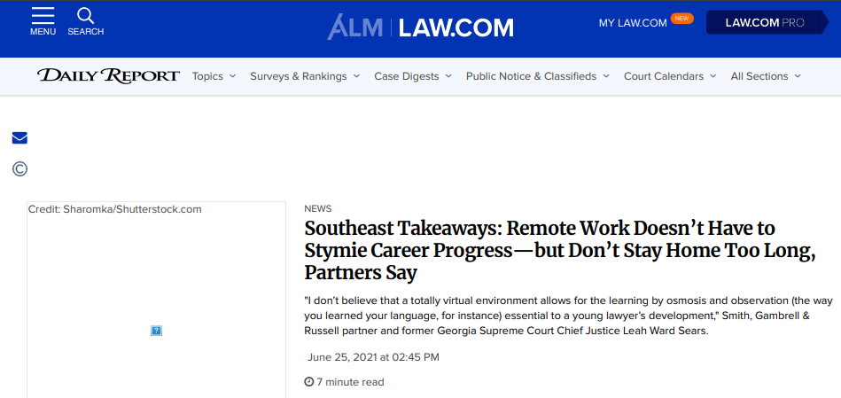
Task: Click the LAW.COM PRO button
Action: (767, 22)
